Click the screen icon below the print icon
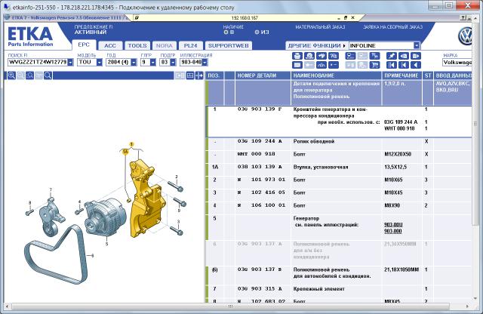The width and height of the screenshot is (483, 314). [x=297, y=65]
